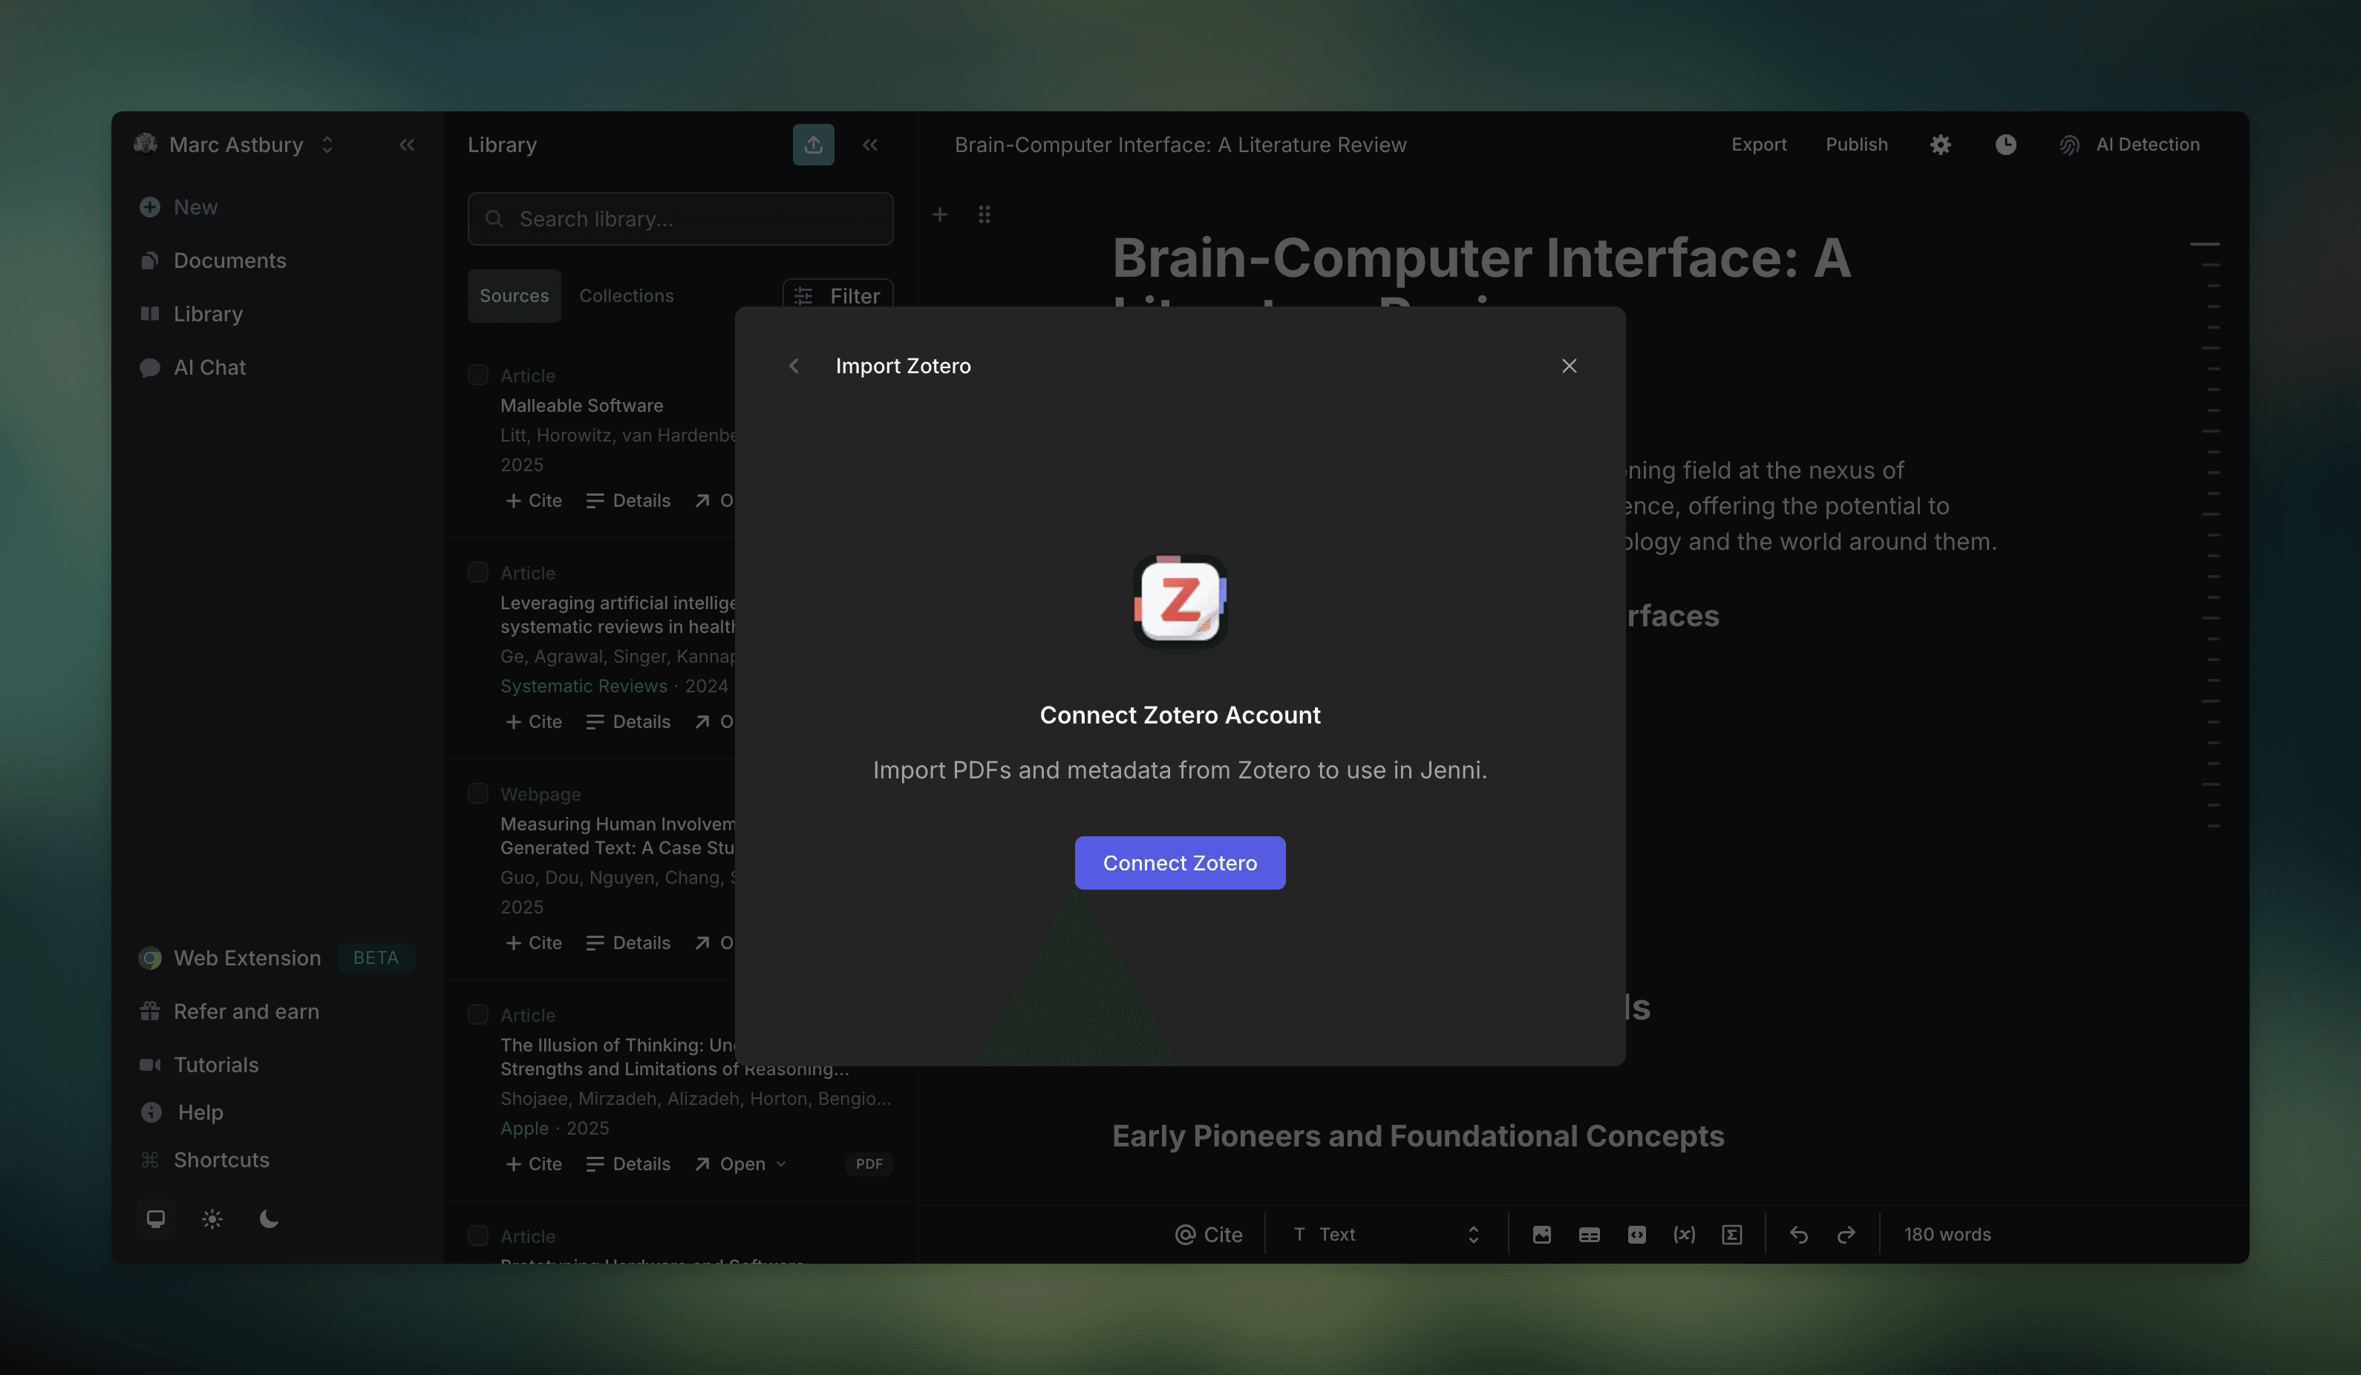Click Publish in the document header
Screen dimensions: 2361x1375
(x=1856, y=145)
